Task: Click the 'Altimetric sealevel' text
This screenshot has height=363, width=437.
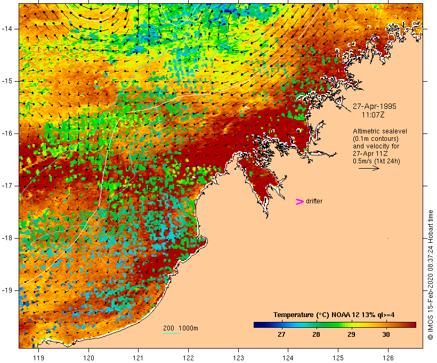Action: [380, 131]
